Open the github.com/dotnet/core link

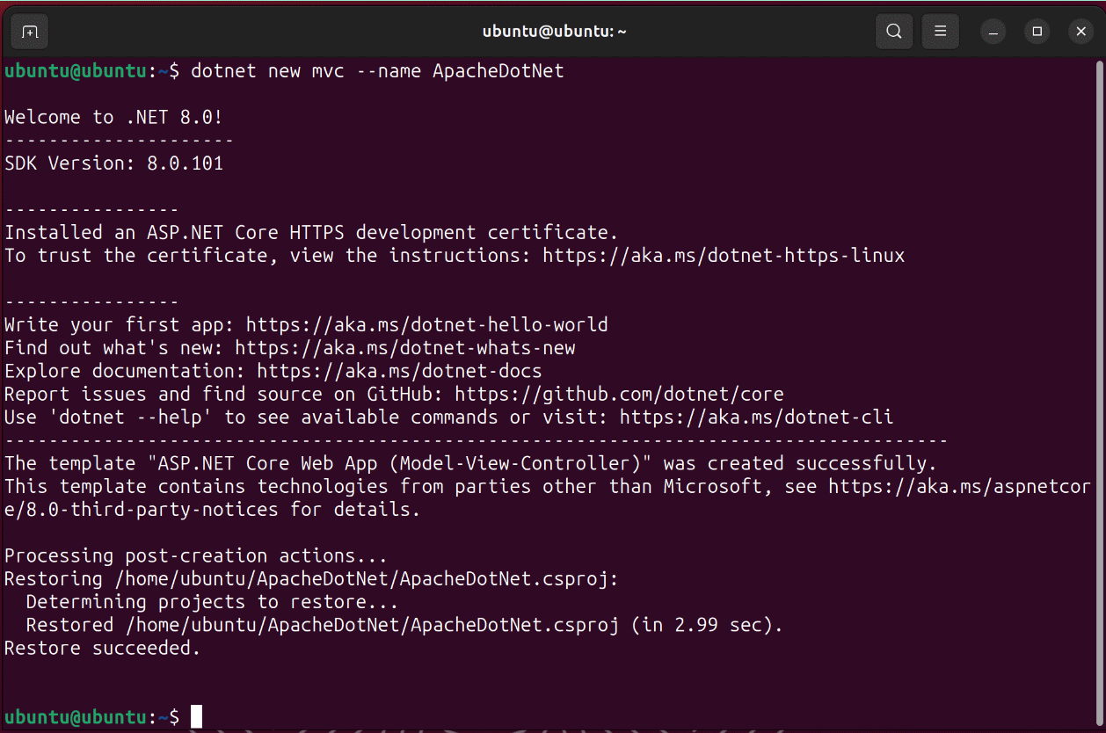[619, 394]
